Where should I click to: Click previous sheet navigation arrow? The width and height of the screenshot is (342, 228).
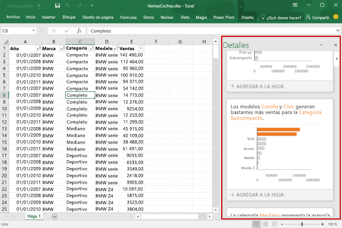6,217
